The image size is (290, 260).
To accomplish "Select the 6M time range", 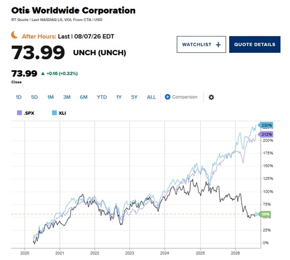I will 84,97.
